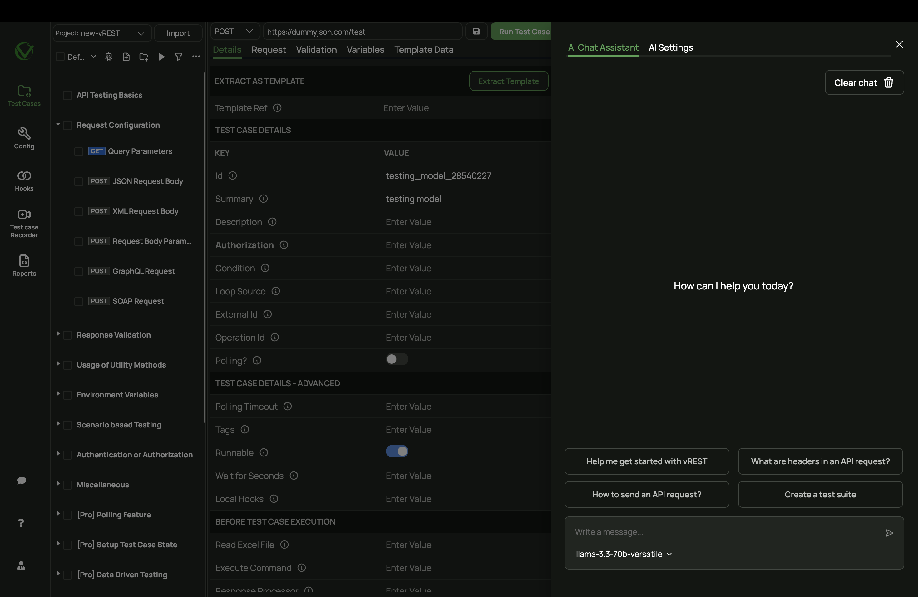This screenshot has width=918, height=597.
Task: Open the help question mark icon
Action: [x=21, y=523]
